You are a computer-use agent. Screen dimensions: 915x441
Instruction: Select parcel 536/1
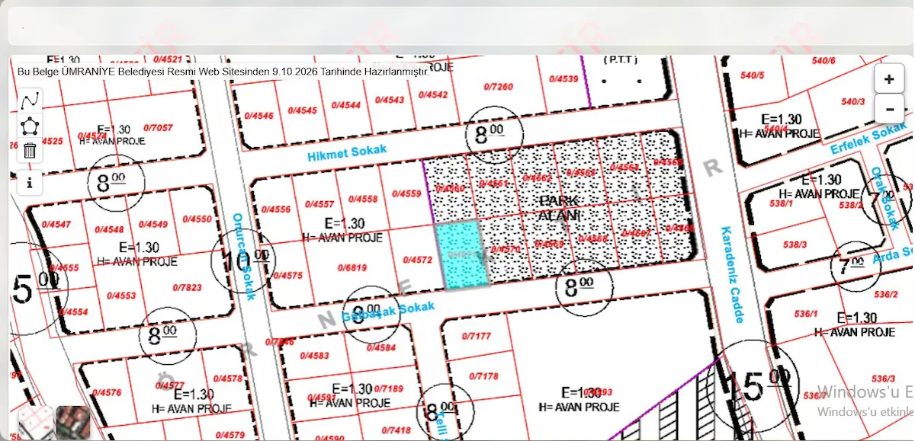pyautogui.click(x=805, y=314)
